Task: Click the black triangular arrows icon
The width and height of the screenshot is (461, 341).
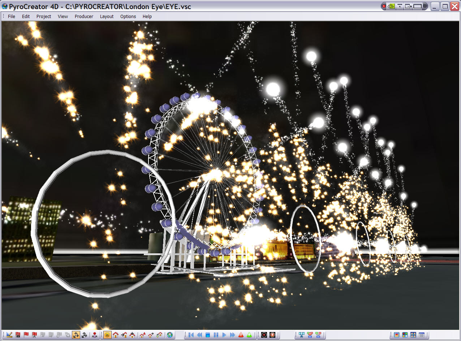Action: 84,335
